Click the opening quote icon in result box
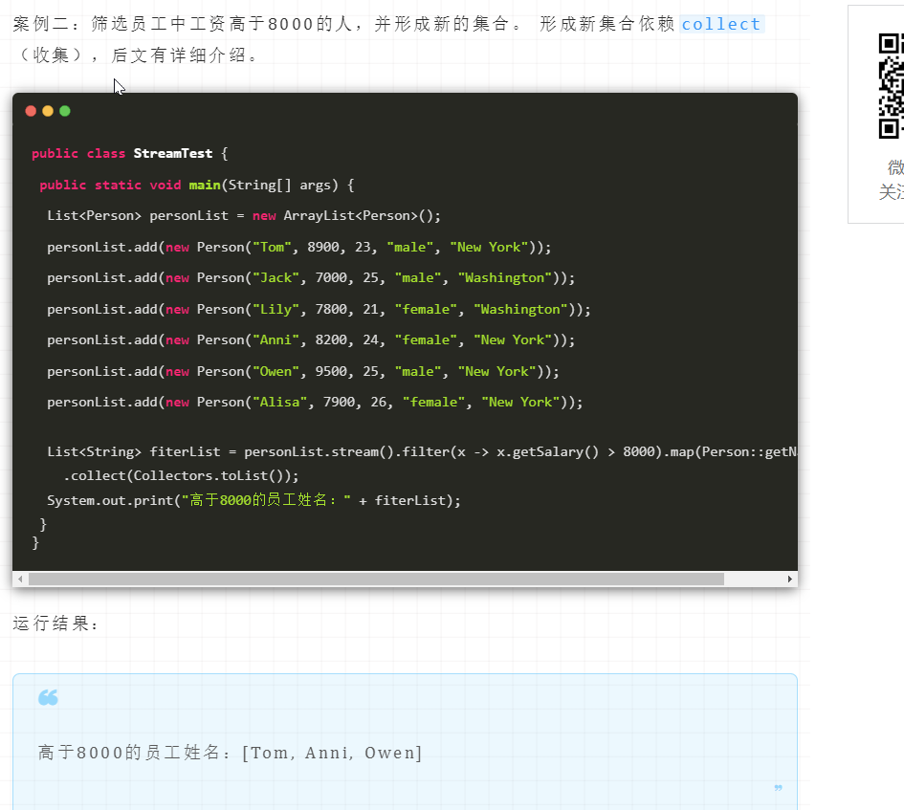The image size is (904, 810). pyautogui.click(x=49, y=697)
